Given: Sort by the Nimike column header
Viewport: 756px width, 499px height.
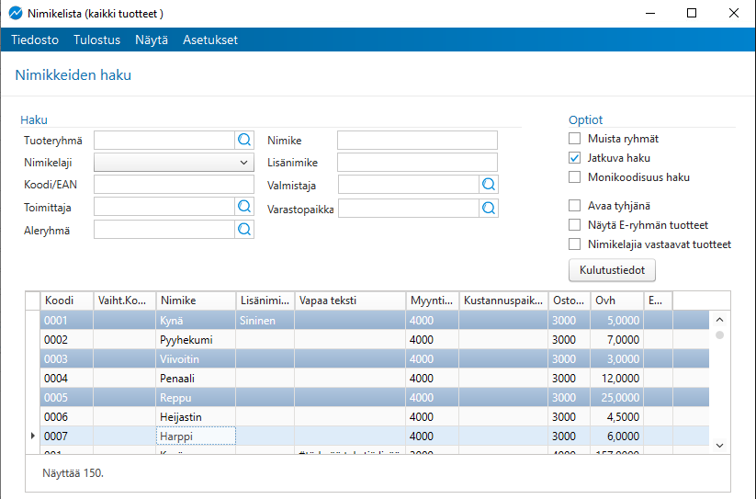Looking at the screenshot, I should [x=196, y=301].
